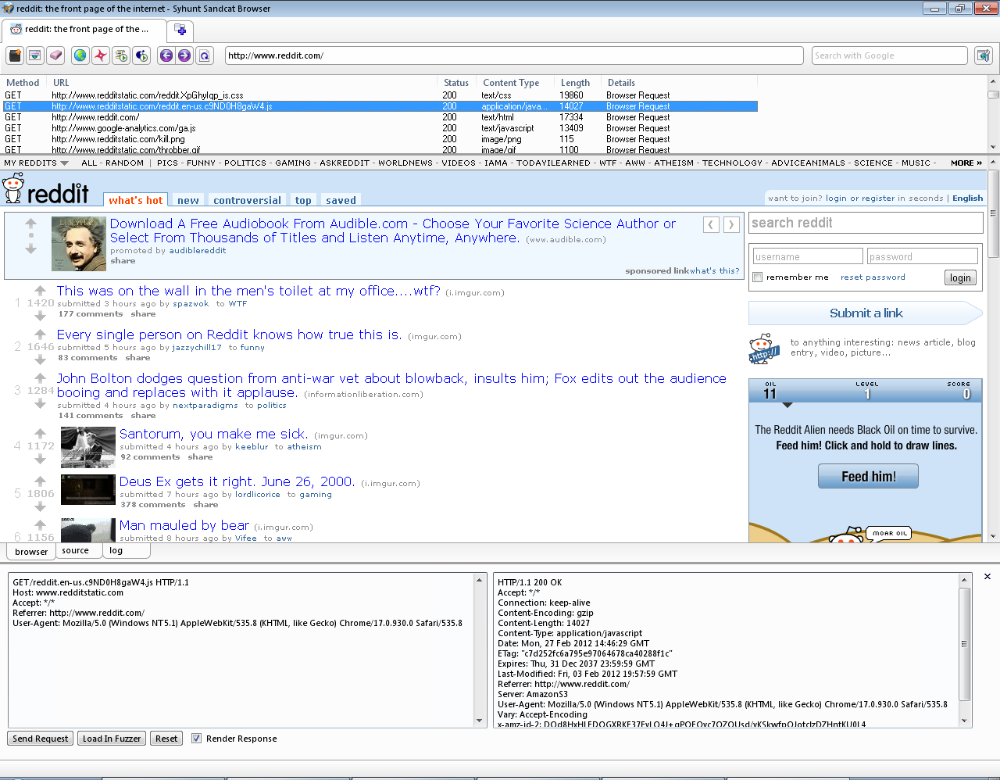Open the new tab plus icon
The image size is (1000, 780).
point(180,30)
